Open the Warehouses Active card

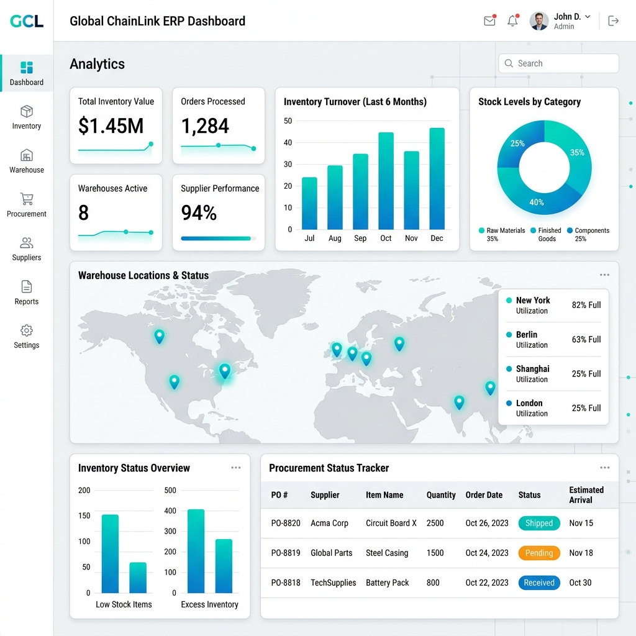tap(116, 212)
